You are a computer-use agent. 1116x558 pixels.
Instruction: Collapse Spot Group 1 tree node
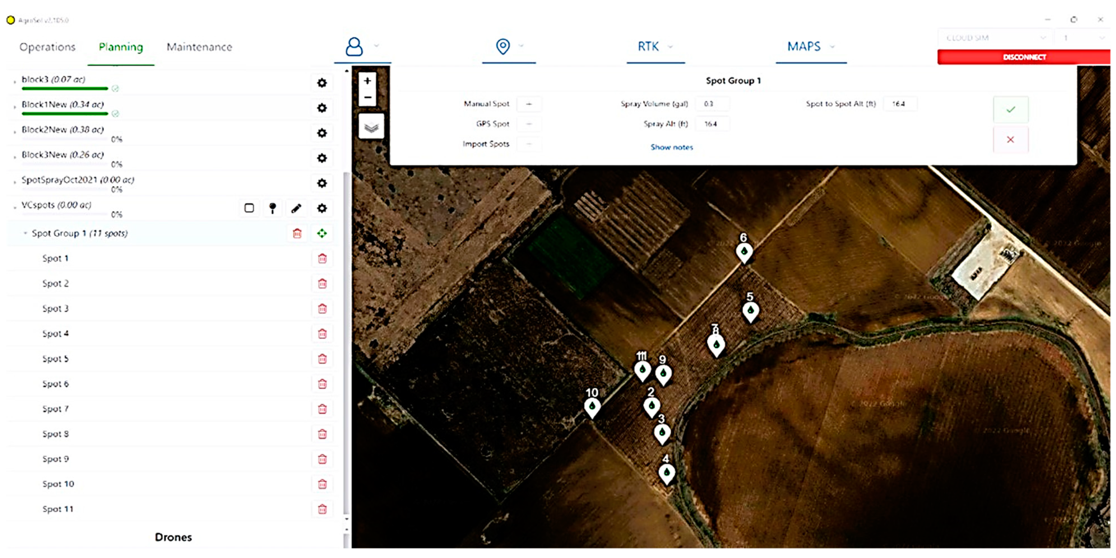tap(25, 233)
